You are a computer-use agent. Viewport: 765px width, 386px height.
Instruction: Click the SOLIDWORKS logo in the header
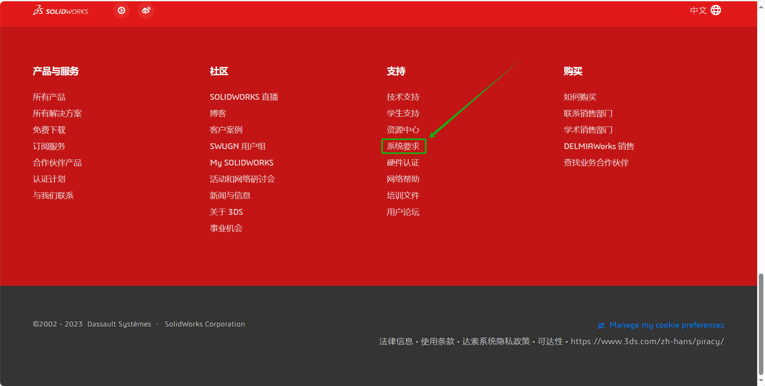(60, 10)
